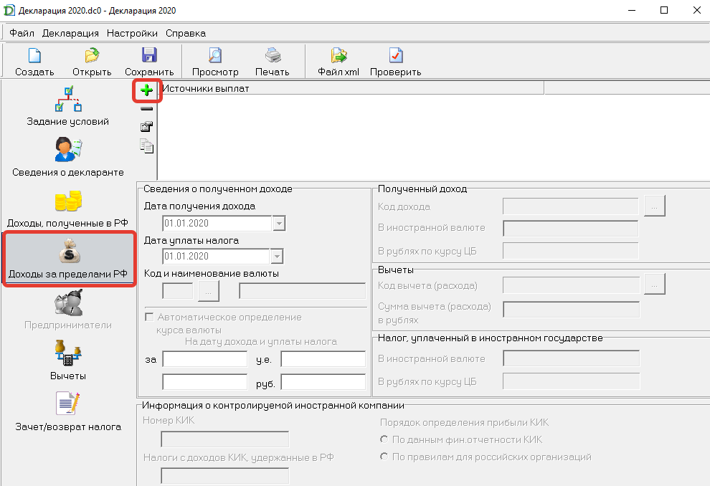
Task: Go to Сведения о декларанте section
Action: click(x=68, y=156)
